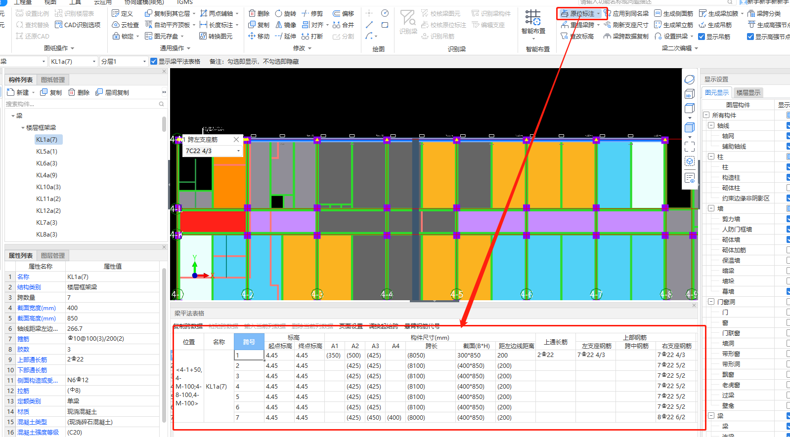Open the 7C22 4/3 rebar value dropdown
The width and height of the screenshot is (790, 437).
tap(238, 151)
